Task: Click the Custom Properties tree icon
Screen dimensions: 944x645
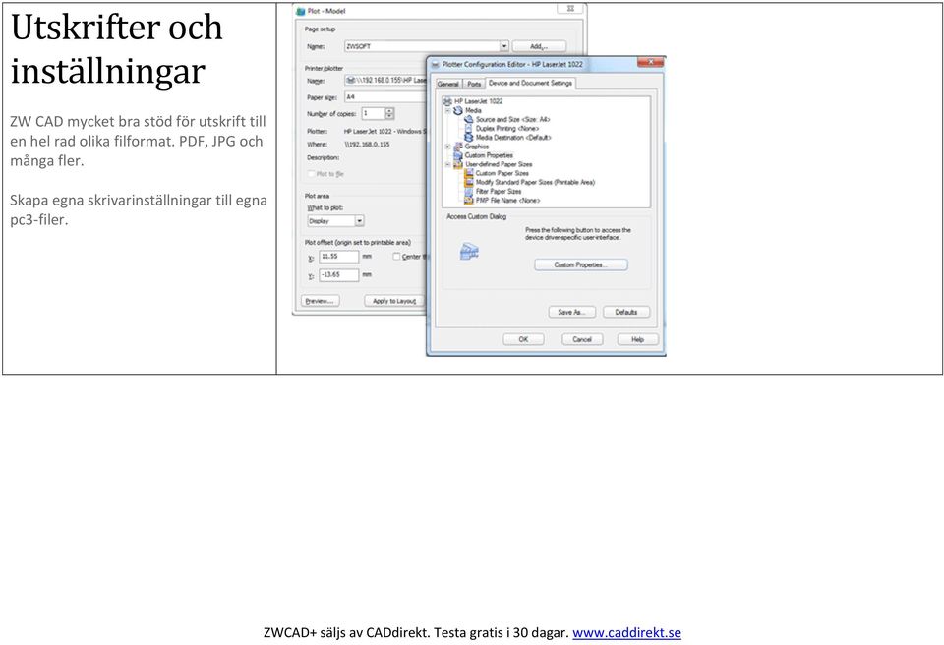Action: click(x=458, y=155)
